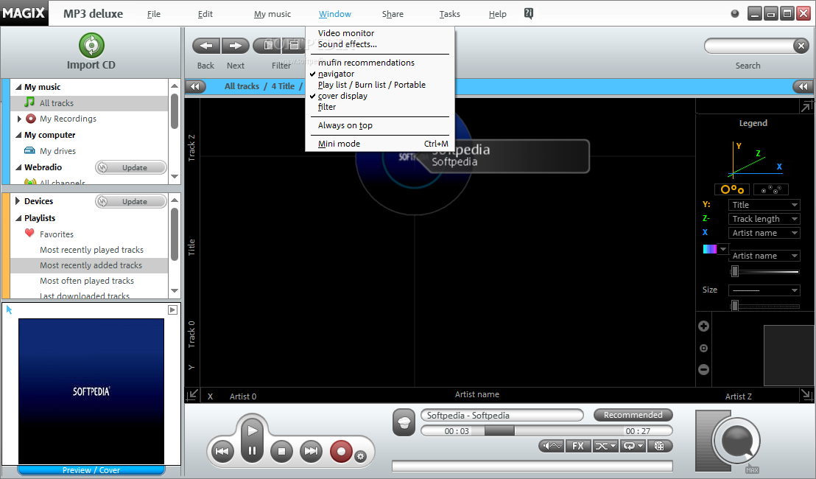Image resolution: width=816 pixels, height=479 pixels.
Task: Open the repeat mode dropdown
Action: [x=633, y=446]
